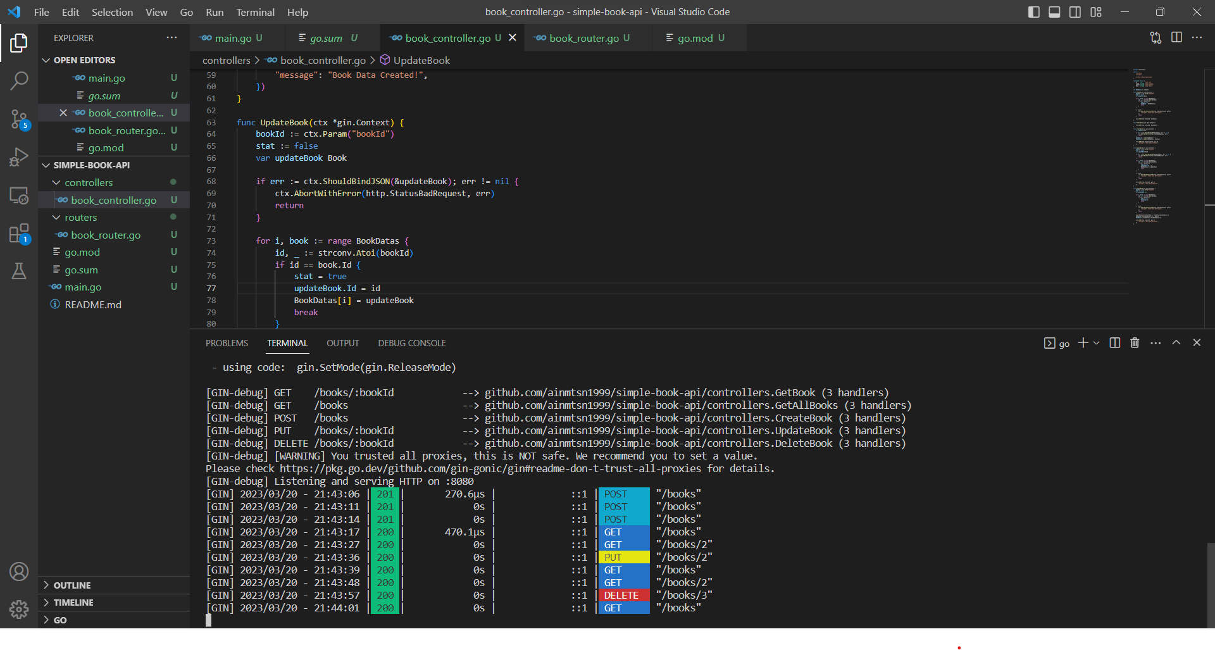Image resolution: width=1215 pixels, height=650 pixels.
Task: Switch to DEBUG CONSOLE tab
Action: pos(412,343)
